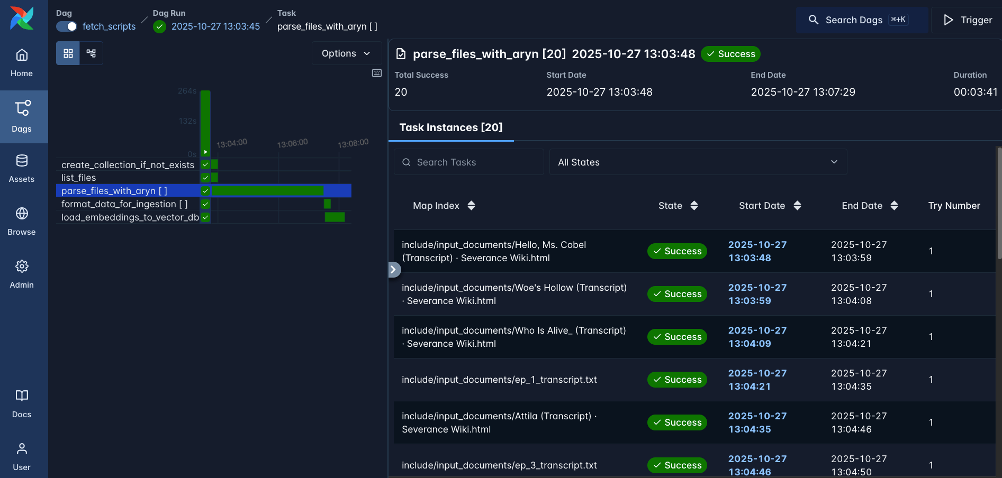Click list_files task success status box

point(205,178)
